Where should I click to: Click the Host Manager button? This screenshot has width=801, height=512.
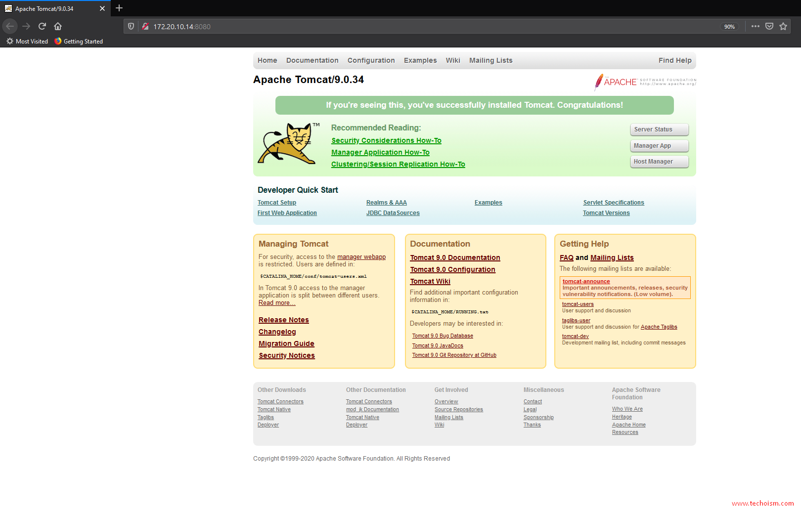[x=660, y=162]
